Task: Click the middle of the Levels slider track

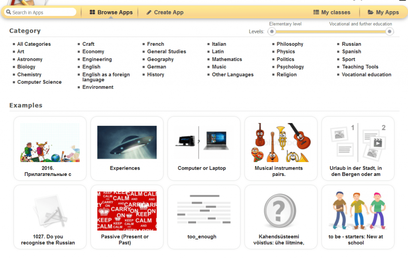Action: pos(330,31)
